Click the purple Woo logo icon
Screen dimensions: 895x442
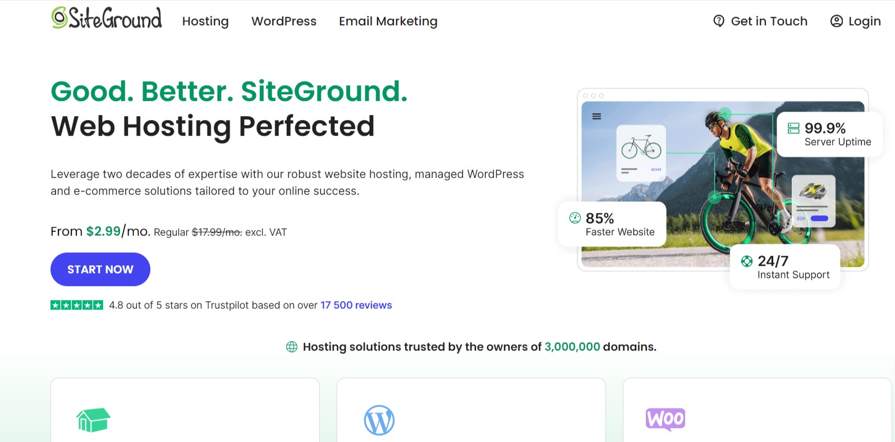(665, 419)
